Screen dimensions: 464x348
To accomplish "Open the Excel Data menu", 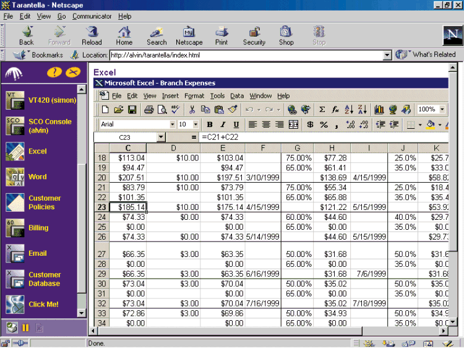I will click(237, 95).
